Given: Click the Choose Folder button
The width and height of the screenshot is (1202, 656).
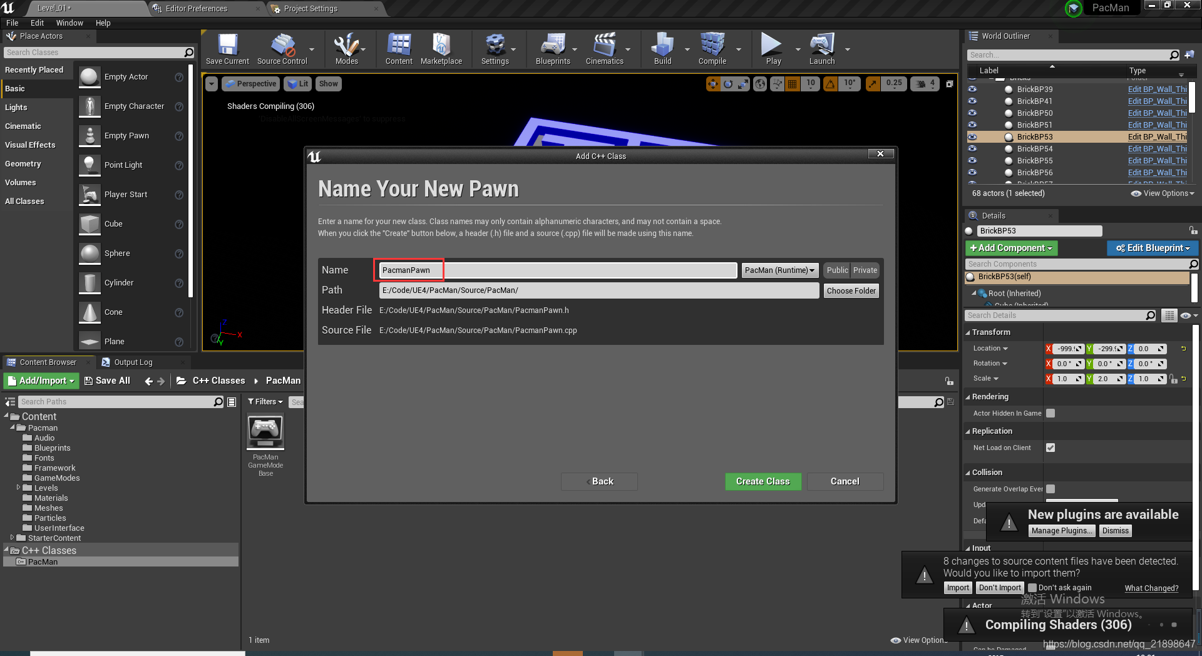Looking at the screenshot, I should coord(851,291).
